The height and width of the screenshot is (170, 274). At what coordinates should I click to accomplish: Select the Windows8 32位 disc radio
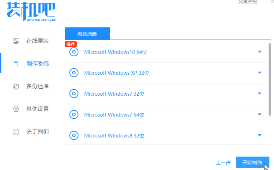74,136
